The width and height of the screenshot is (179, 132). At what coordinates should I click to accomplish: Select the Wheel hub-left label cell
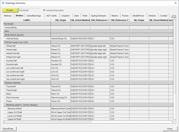tap(27, 53)
